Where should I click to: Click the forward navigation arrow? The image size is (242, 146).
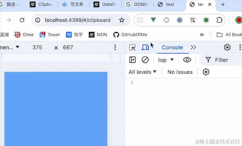click(9, 20)
